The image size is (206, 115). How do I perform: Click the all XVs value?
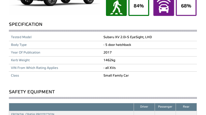[x=109, y=68]
